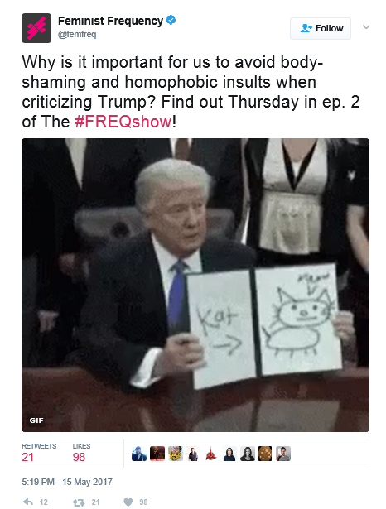Click the reply arrow icon
The width and height of the screenshot is (386, 509).
[x=28, y=502]
